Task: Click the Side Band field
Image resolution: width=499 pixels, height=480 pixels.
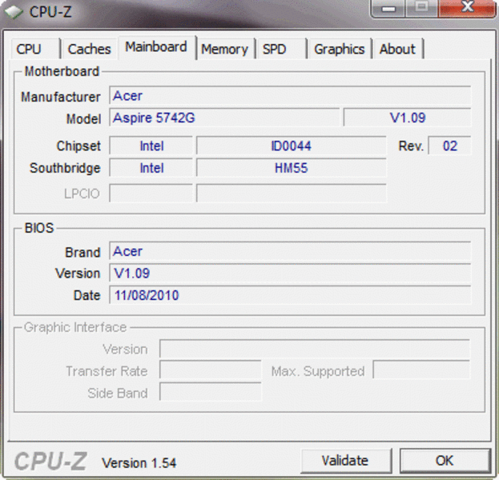Action: pos(211,392)
